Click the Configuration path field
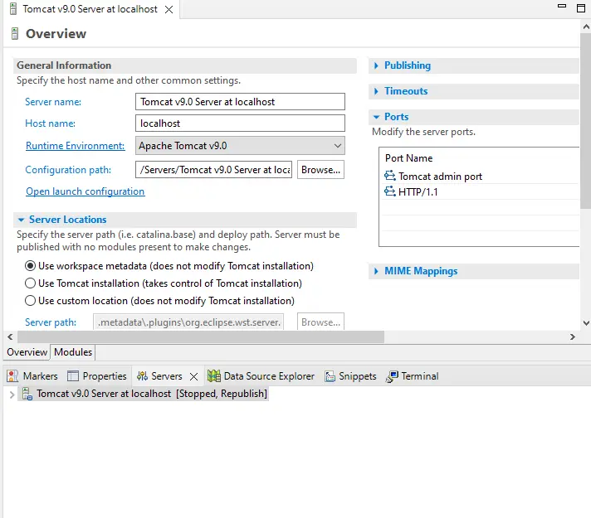Viewport: 591px width, 518px height. click(x=213, y=170)
